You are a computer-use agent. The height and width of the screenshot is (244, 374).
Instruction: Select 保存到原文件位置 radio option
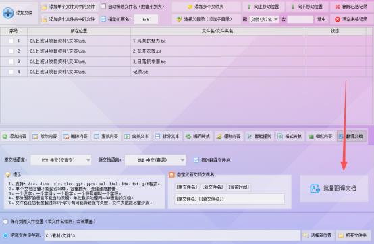coord(5,222)
